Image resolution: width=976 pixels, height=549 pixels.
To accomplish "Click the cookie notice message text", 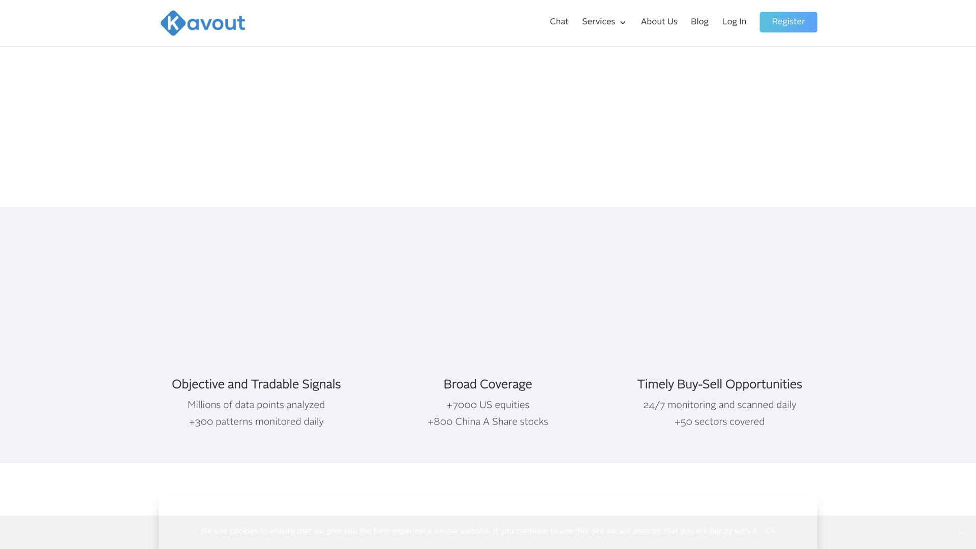I will pyautogui.click(x=479, y=531).
